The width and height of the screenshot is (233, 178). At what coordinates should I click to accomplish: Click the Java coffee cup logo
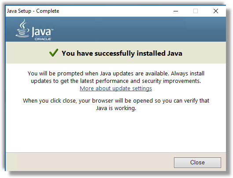click(x=22, y=28)
